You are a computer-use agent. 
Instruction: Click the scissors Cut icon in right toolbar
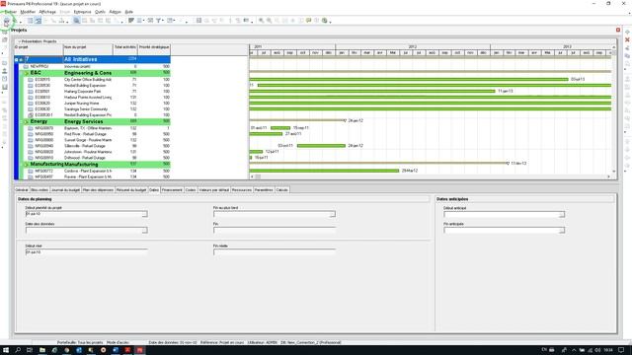627,48
